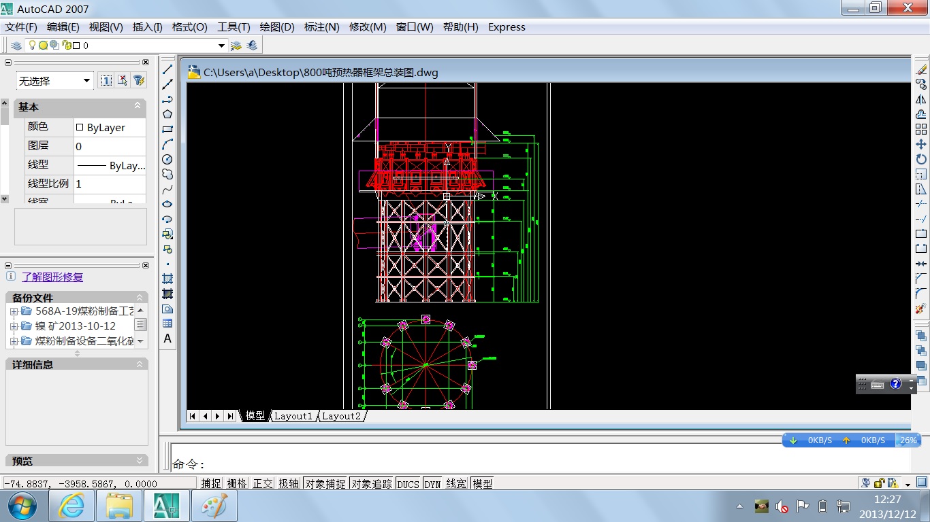930x522 pixels.
Task: Expand the 煤粉制备设备二氧化 tree node
Action: tap(14, 341)
